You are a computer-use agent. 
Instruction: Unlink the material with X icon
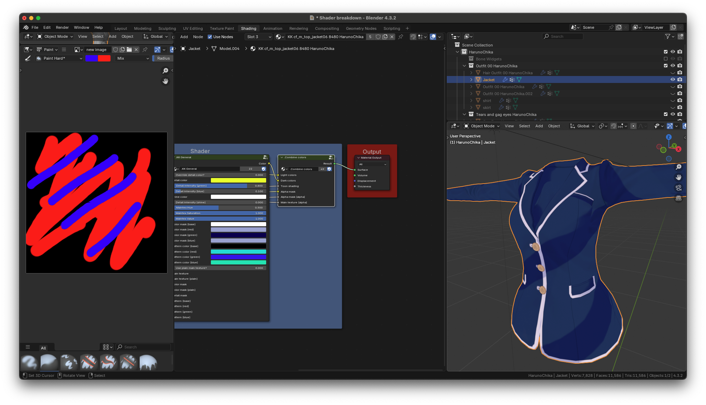coord(392,37)
